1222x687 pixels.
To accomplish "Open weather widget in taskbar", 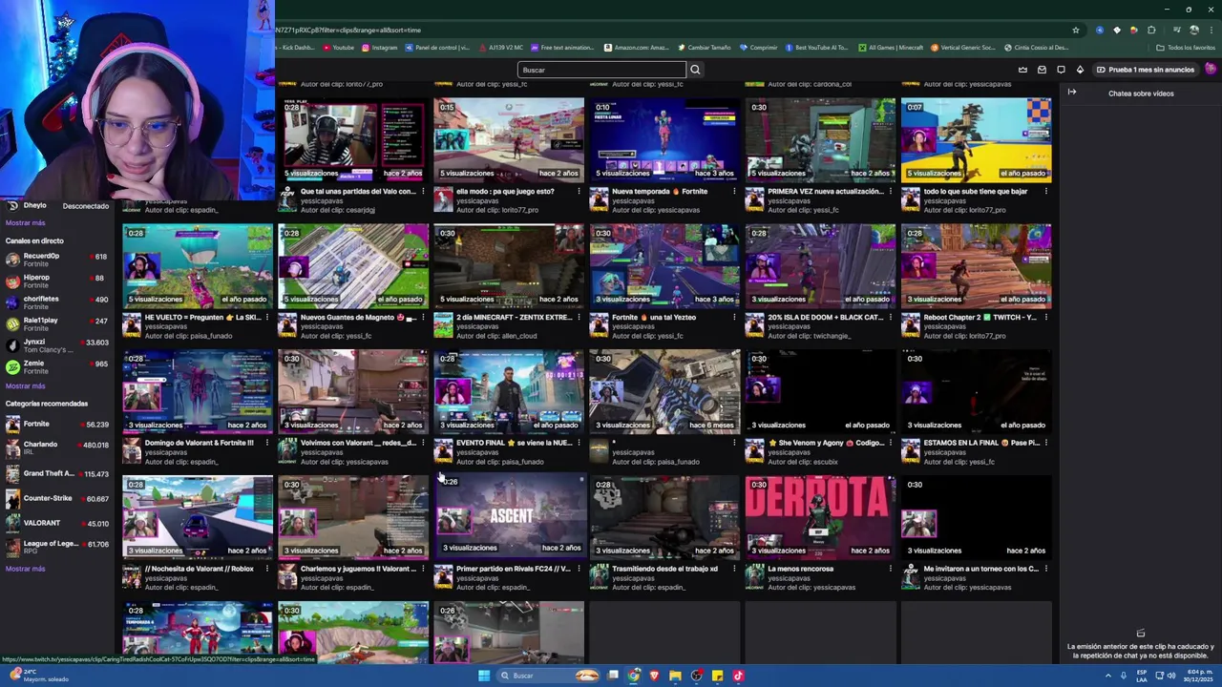I will click(x=38, y=676).
